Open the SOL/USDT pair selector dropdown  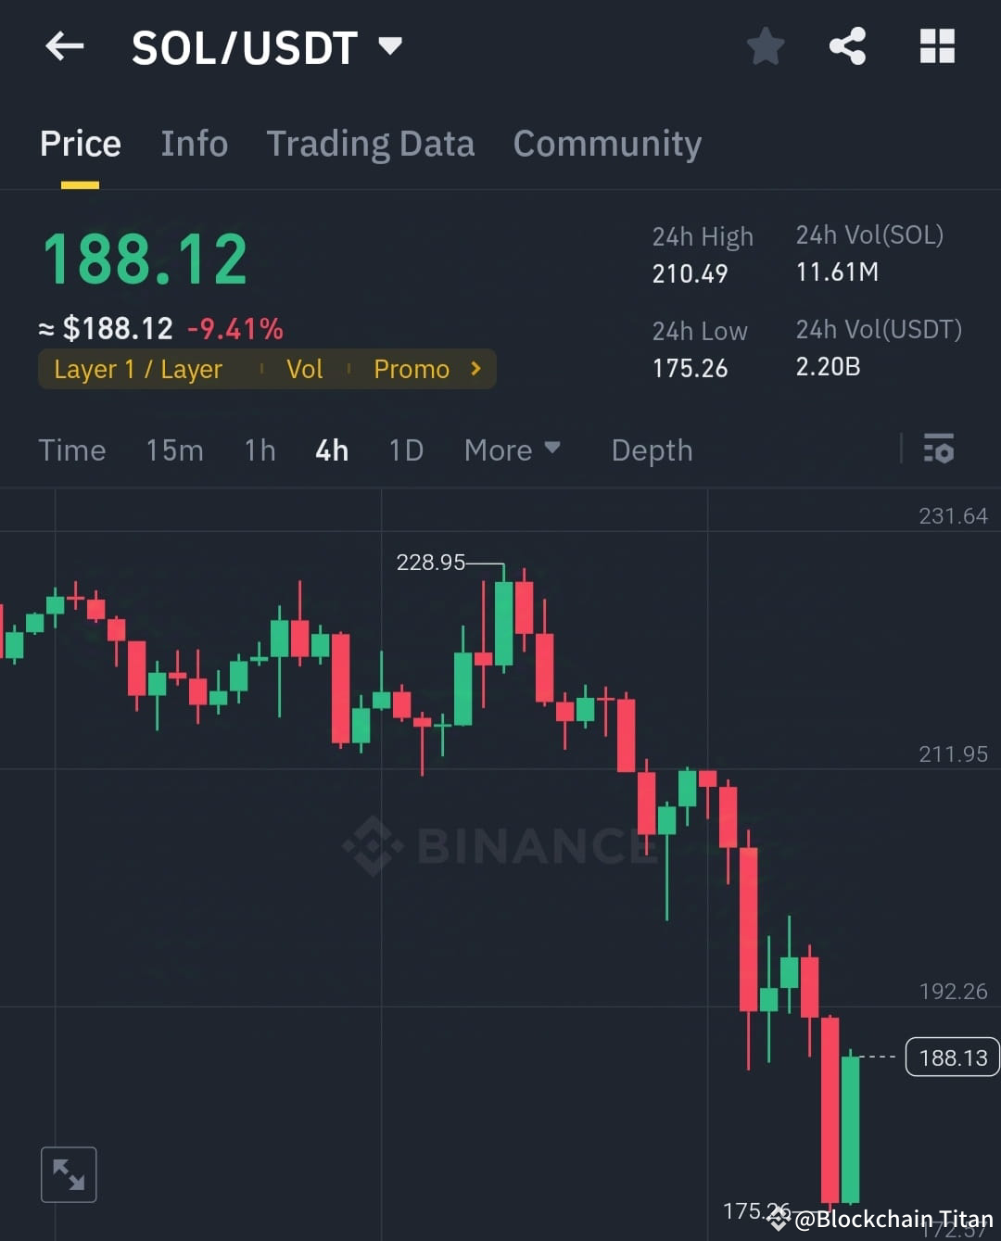tap(389, 44)
